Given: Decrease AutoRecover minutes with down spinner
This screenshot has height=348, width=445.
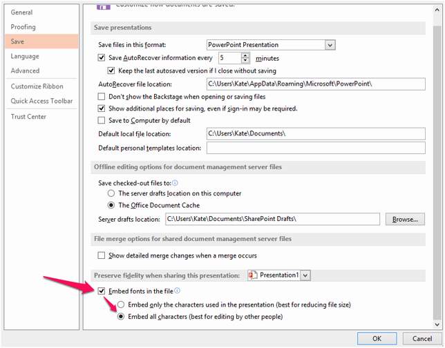Looking at the screenshot, I should pyautogui.click(x=245, y=60).
